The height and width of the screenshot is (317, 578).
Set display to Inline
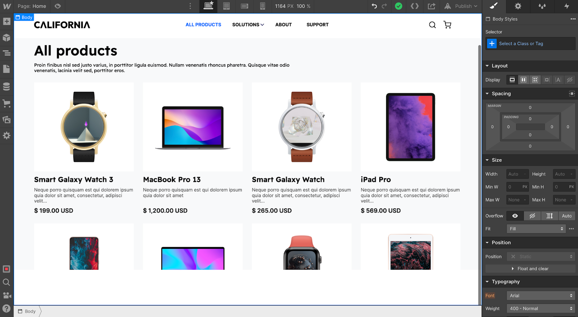(x=558, y=80)
